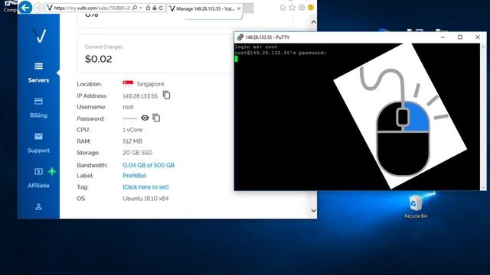Image resolution: width=490 pixels, height=275 pixels.
Task: Click the green terminal cursor in PuTTY
Action: pos(237,59)
